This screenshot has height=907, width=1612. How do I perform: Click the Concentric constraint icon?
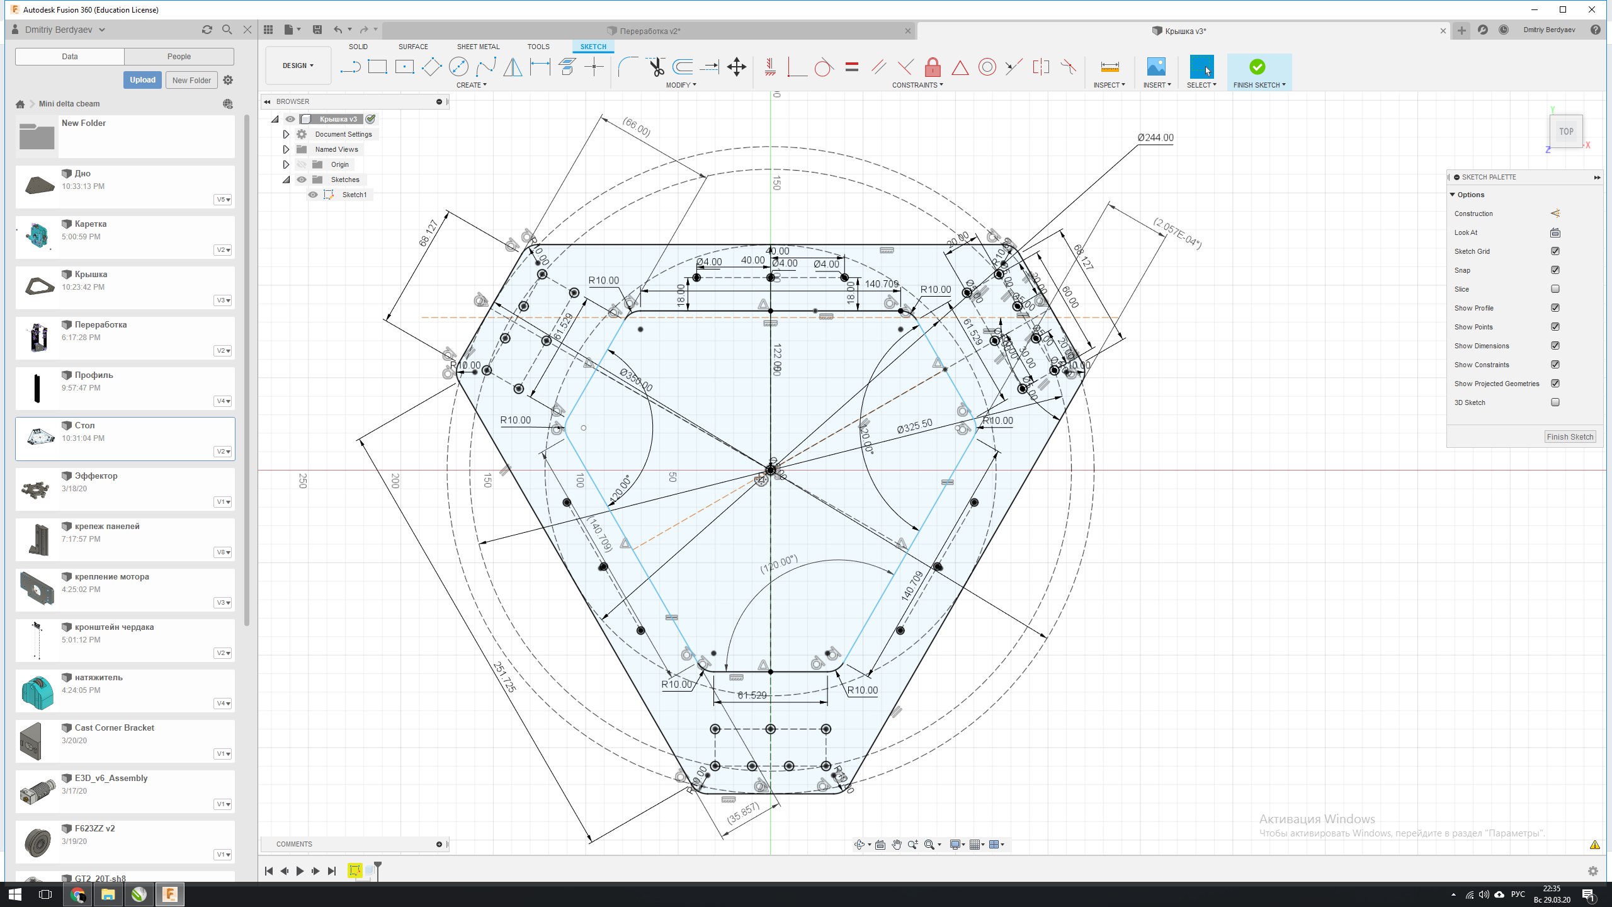pyautogui.click(x=987, y=67)
